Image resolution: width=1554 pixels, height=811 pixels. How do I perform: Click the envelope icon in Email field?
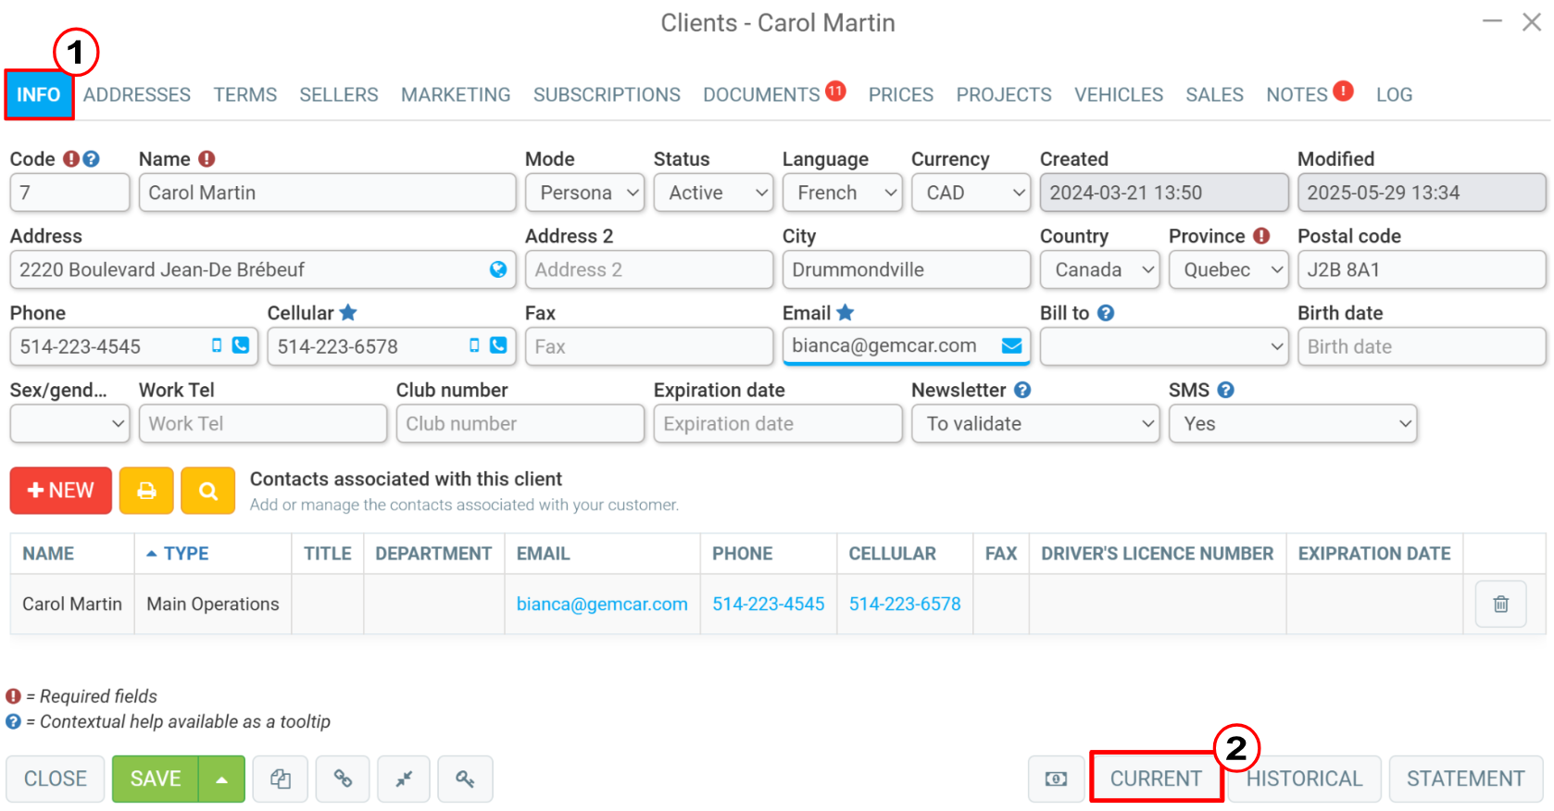(x=1011, y=346)
